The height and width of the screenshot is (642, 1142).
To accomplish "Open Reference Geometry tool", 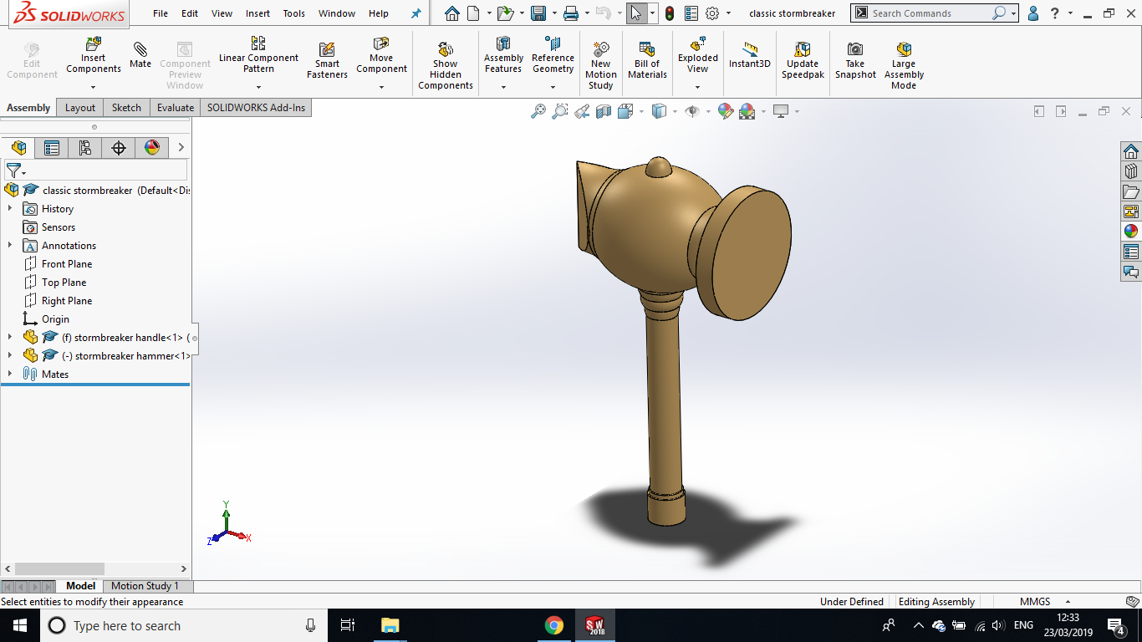I will coord(553,55).
